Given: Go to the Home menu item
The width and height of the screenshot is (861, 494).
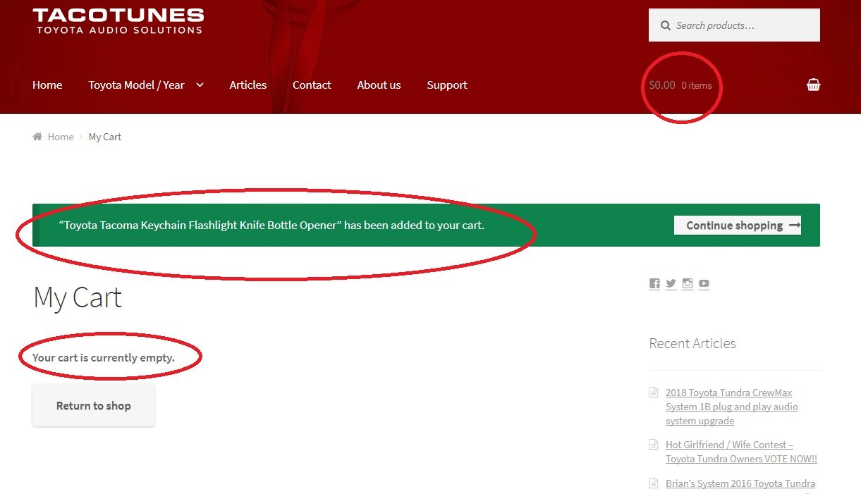Looking at the screenshot, I should [x=47, y=85].
